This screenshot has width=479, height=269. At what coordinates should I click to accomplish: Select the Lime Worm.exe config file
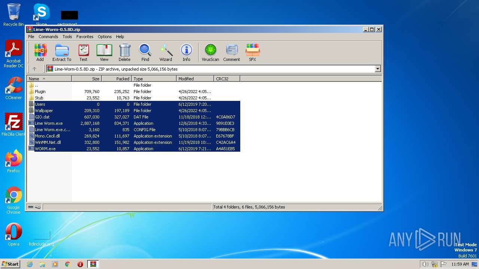134,130
